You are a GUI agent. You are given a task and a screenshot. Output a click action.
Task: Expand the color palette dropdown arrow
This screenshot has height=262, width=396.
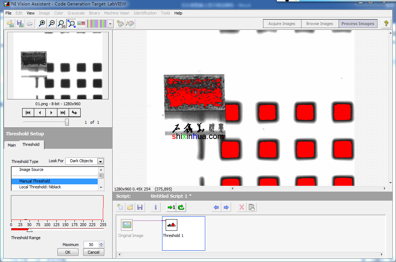click(x=110, y=24)
